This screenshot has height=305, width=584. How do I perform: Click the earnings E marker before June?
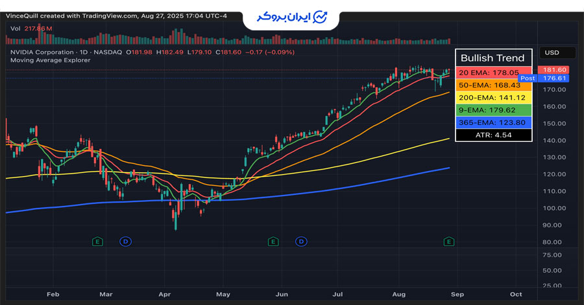coord(273,242)
